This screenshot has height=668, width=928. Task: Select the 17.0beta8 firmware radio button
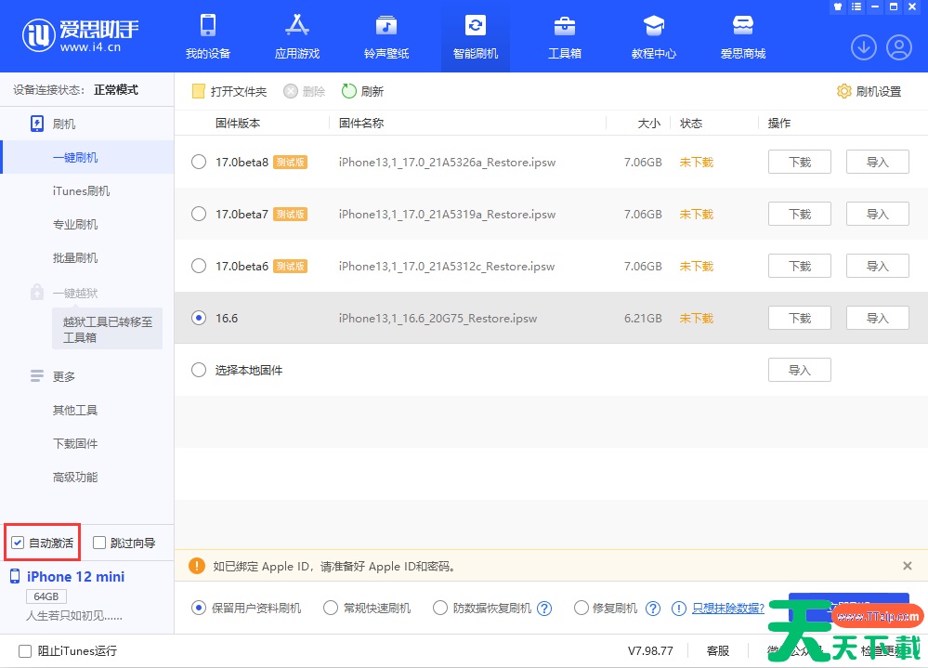point(199,162)
